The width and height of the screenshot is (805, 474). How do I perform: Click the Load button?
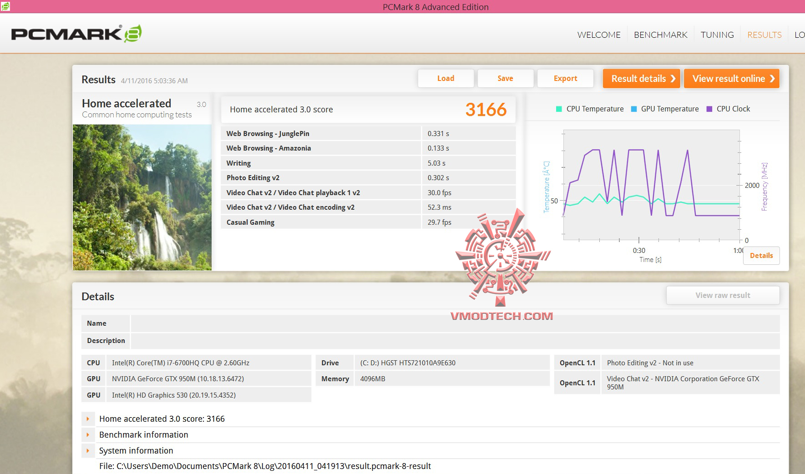coord(446,78)
